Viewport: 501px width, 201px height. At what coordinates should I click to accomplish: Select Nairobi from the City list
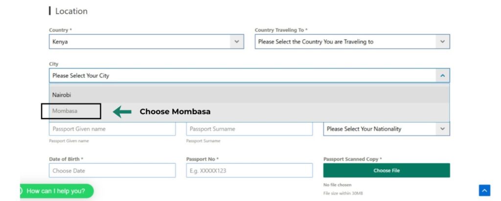tap(62, 95)
